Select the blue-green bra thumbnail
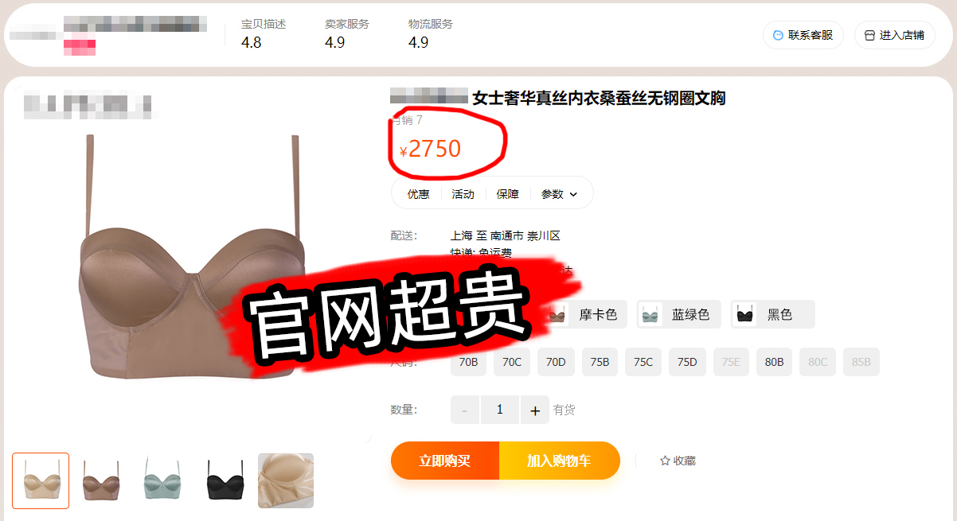The height and width of the screenshot is (521, 957). coord(163,480)
